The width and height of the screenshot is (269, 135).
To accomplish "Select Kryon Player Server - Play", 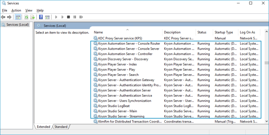I will click(x=117, y=70).
